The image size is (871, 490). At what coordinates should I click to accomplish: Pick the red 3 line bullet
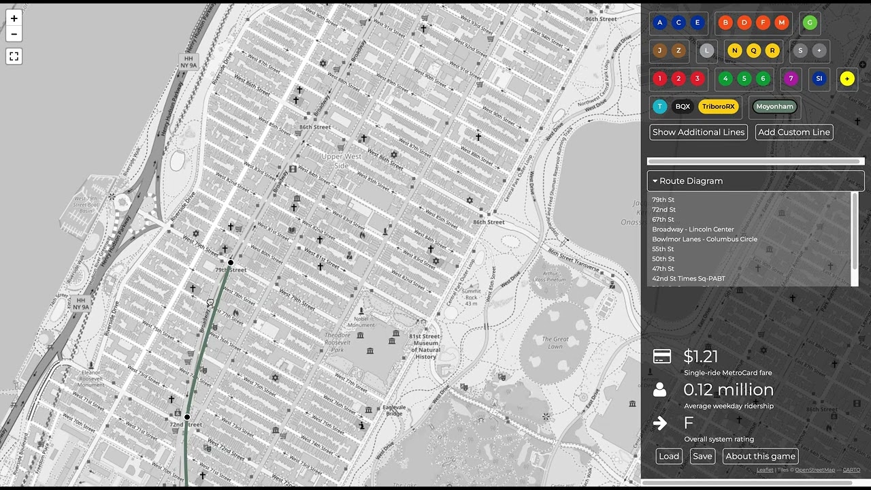(x=697, y=78)
